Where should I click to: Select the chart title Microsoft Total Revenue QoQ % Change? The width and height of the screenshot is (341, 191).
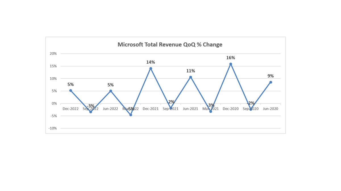[170, 45]
